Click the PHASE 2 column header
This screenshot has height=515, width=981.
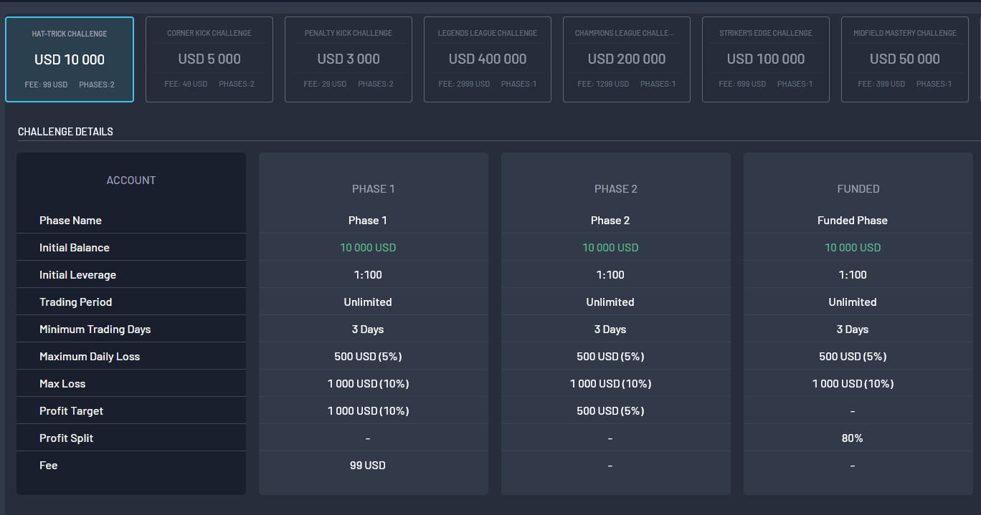[615, 188]
